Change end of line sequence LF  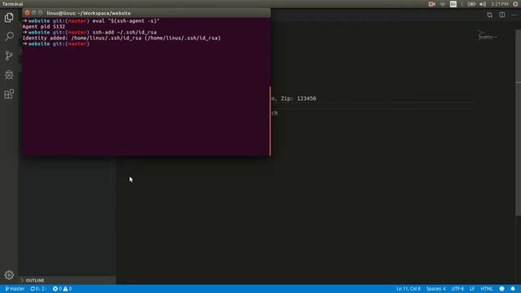pyautogui.click(x=472, y=289)
